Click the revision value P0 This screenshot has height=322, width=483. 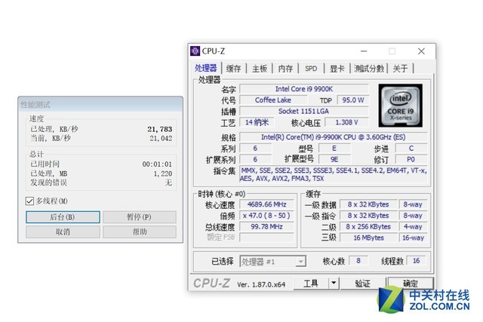tap(411, 159)
